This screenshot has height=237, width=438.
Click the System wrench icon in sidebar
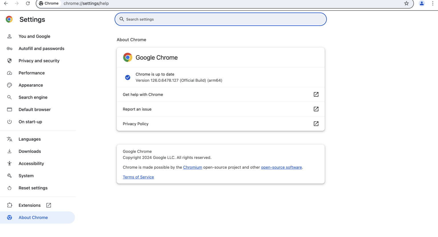[9, 176]
